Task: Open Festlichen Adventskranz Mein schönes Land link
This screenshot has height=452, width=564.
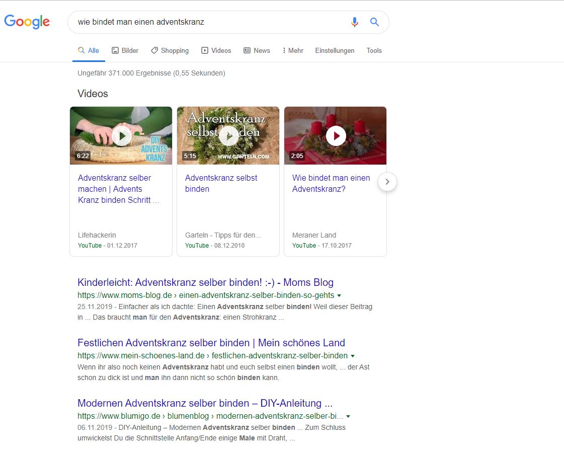Action: click(x=211, y=343)
